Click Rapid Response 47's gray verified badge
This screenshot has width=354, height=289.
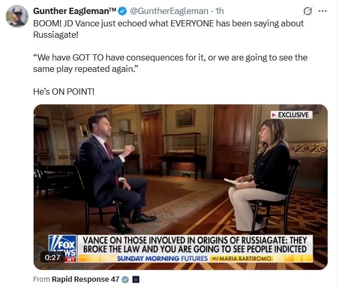tap(125, 280)
